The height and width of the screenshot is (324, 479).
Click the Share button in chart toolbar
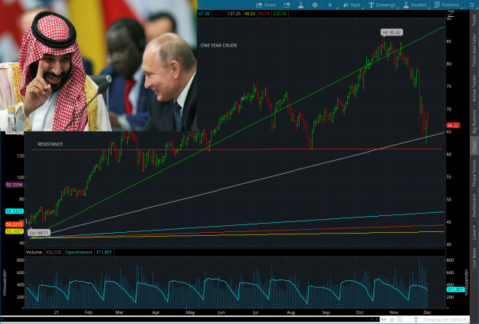[266, 5]
